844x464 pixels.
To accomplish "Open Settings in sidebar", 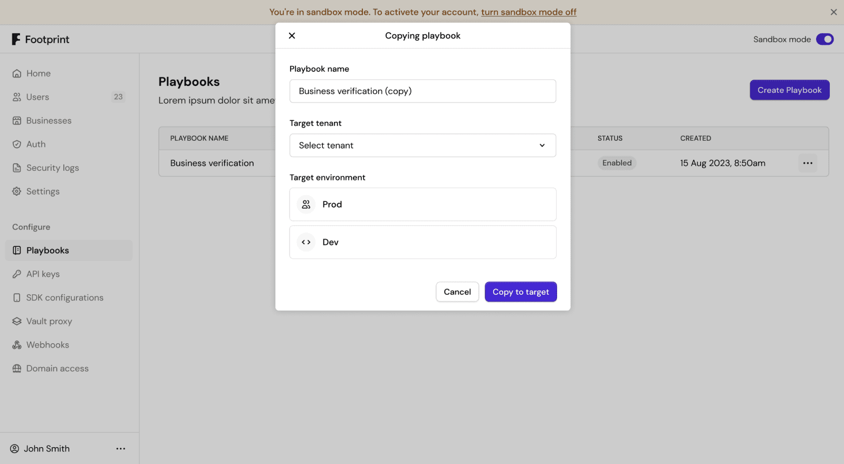I will coord(69,191).
